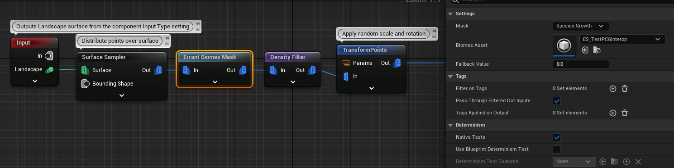Select the Density Filter node title
Screen dimensions: 674x168
click(x=288, y=57)
